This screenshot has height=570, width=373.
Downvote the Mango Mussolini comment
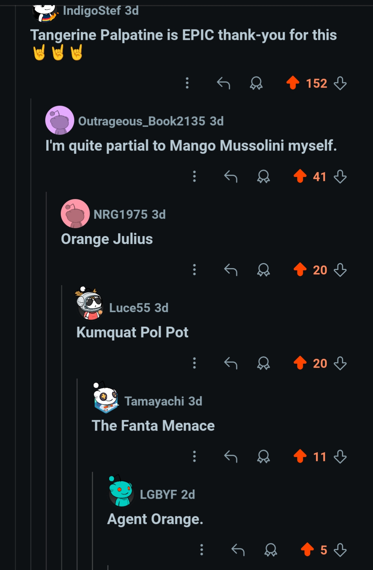(340, 177)
